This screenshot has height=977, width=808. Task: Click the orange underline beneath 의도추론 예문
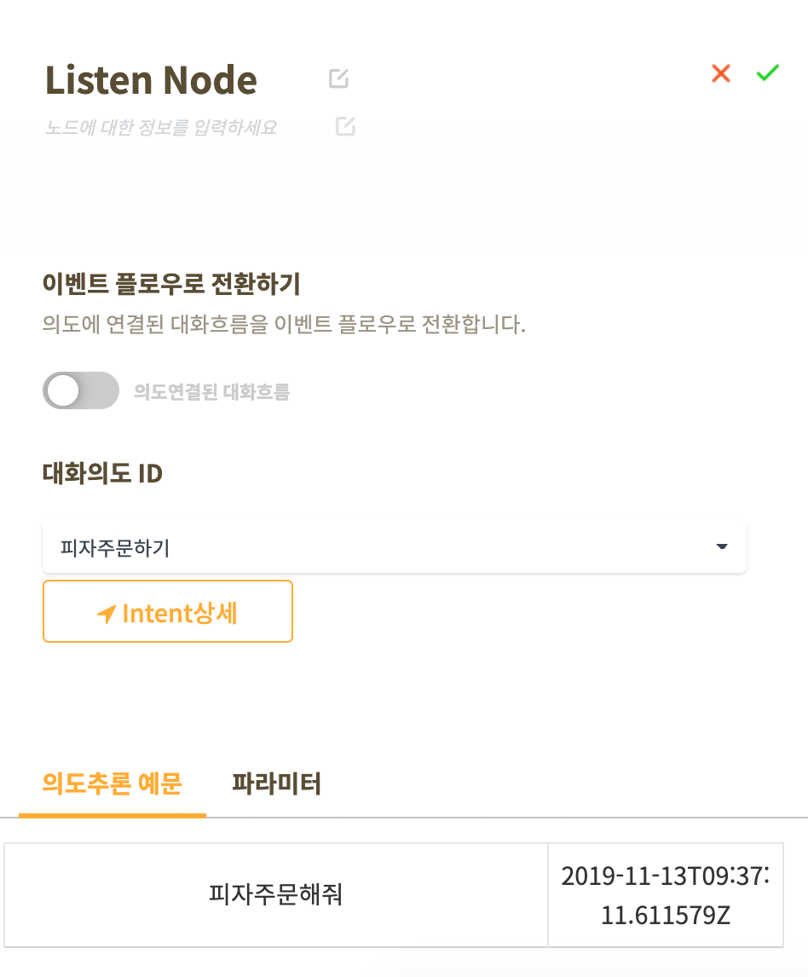point(113,815)
